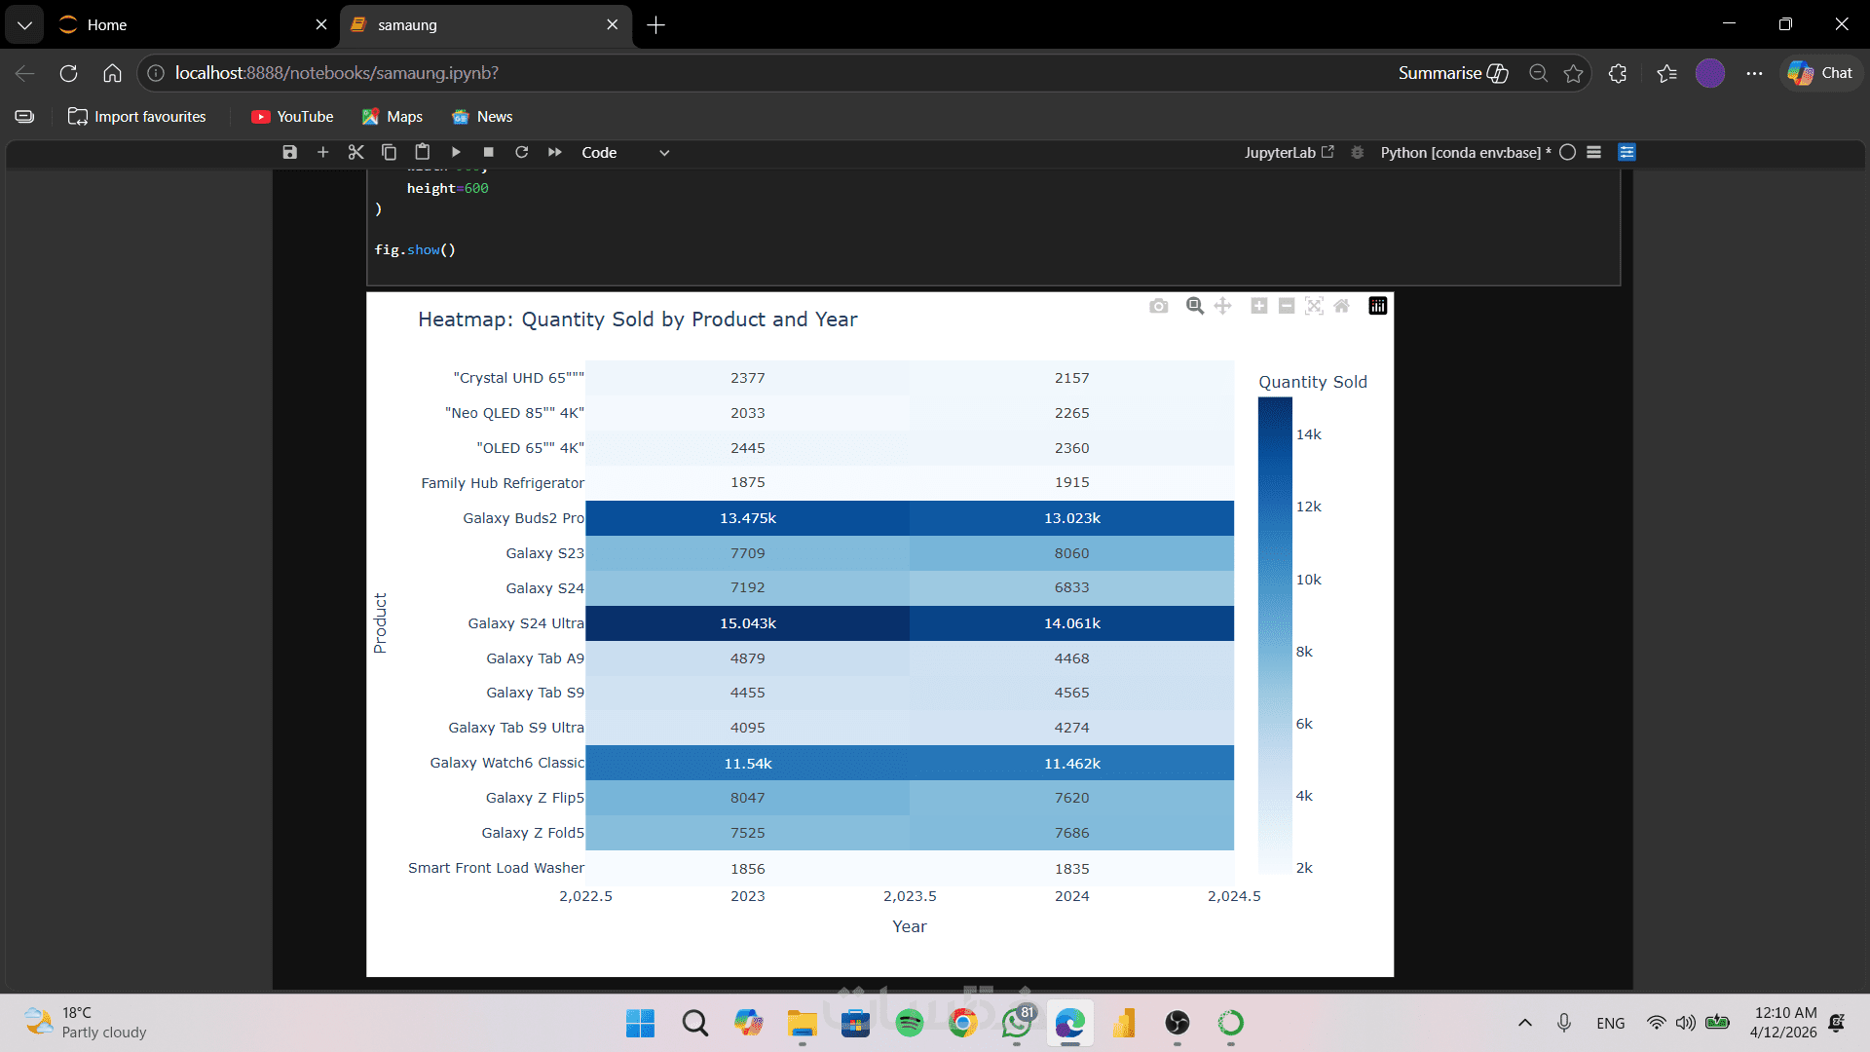Screen dimensions: 1870x1052
Task: Save the notebook with the disk icon
Action: (289, 152)
